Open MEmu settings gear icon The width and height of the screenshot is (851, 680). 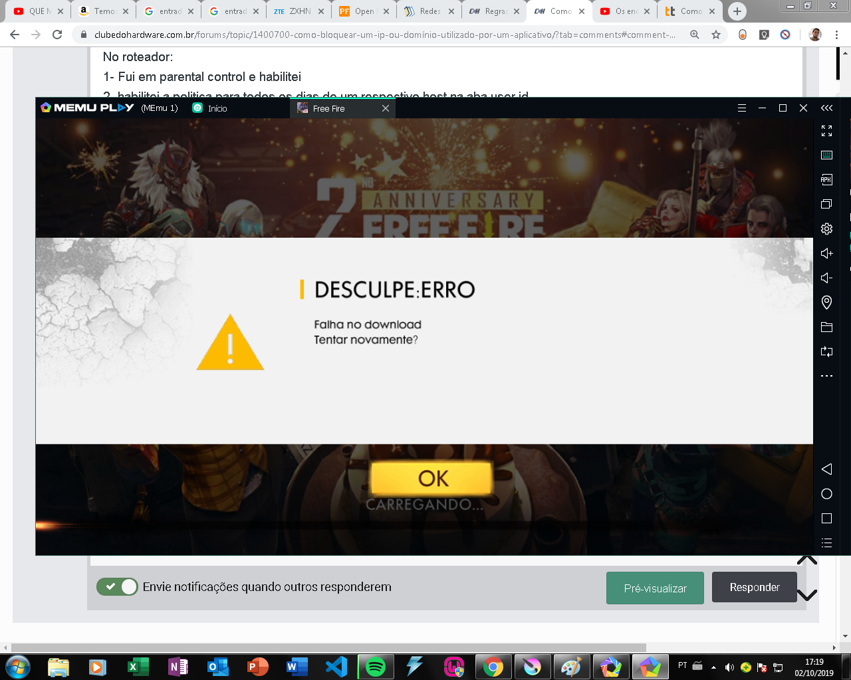[826, 228]
